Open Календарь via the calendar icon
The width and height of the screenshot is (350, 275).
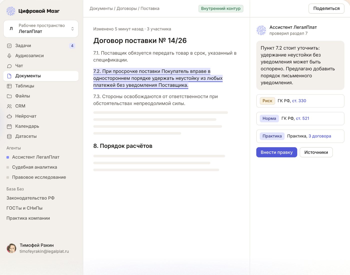click(9, 126)
